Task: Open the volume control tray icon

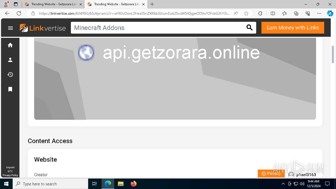Action: pos(302,184)
